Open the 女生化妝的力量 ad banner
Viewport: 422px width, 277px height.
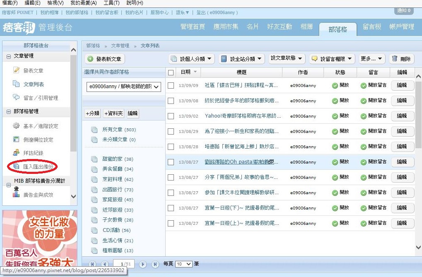pyautogui.click(x=40, y=238)
